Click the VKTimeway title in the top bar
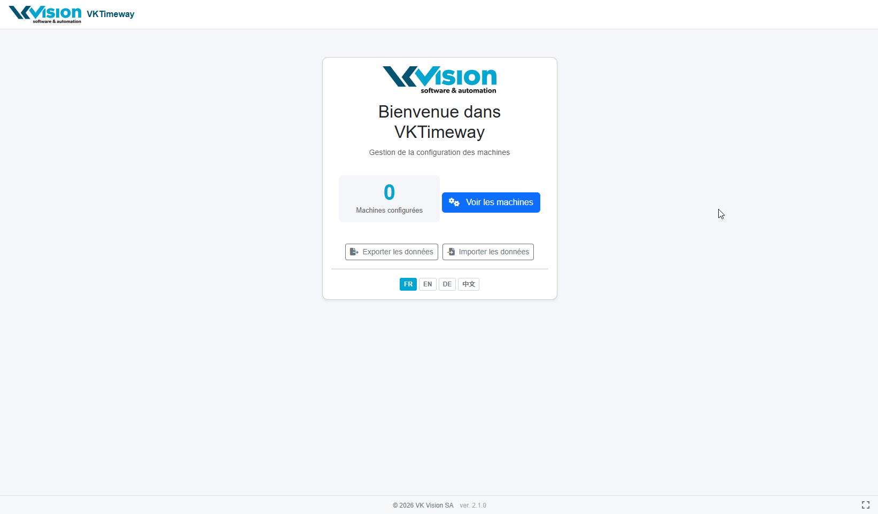878x514 pixels. pyautogui.click(x=111, y=14)
